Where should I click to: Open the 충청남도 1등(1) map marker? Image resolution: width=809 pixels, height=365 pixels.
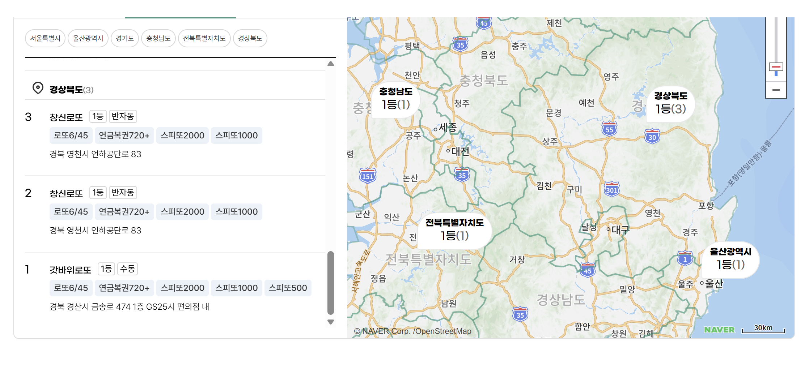tap(396, 99)
